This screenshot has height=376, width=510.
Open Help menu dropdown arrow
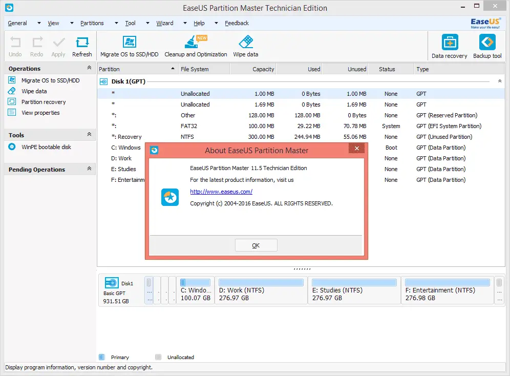click(216, 23)
